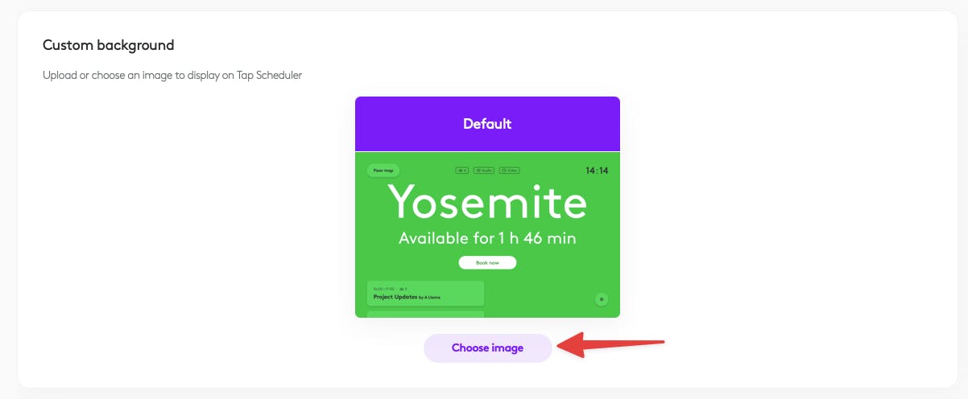Click the Audio equipment badge icon
The height and width of the screenshot is (399, 968).
pyautogui.click(x=483, y=171)
